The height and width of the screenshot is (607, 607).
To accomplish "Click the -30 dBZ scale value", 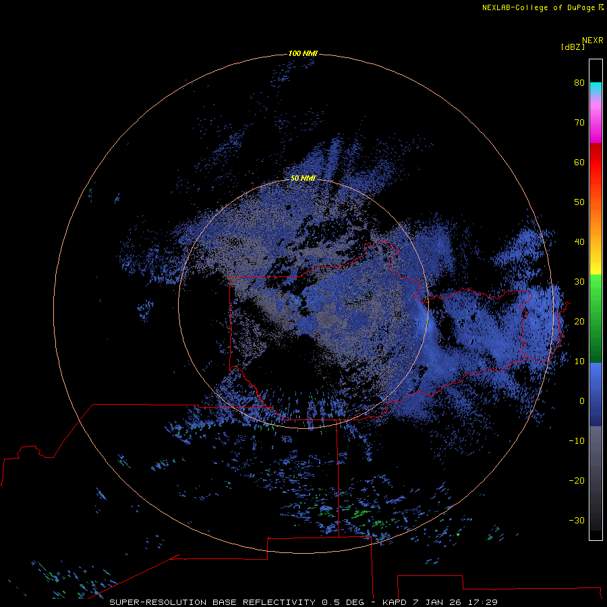I will [x=577, y=521].
